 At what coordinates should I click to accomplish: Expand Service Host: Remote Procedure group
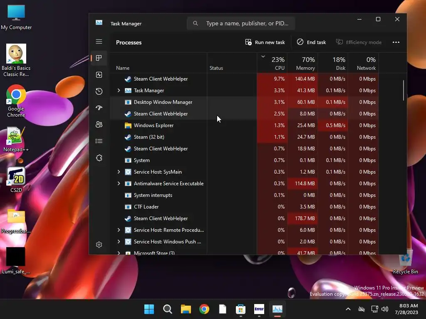[119, 230]
